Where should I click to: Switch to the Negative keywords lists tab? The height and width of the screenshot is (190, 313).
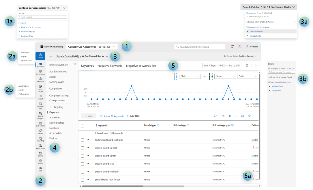141,66
